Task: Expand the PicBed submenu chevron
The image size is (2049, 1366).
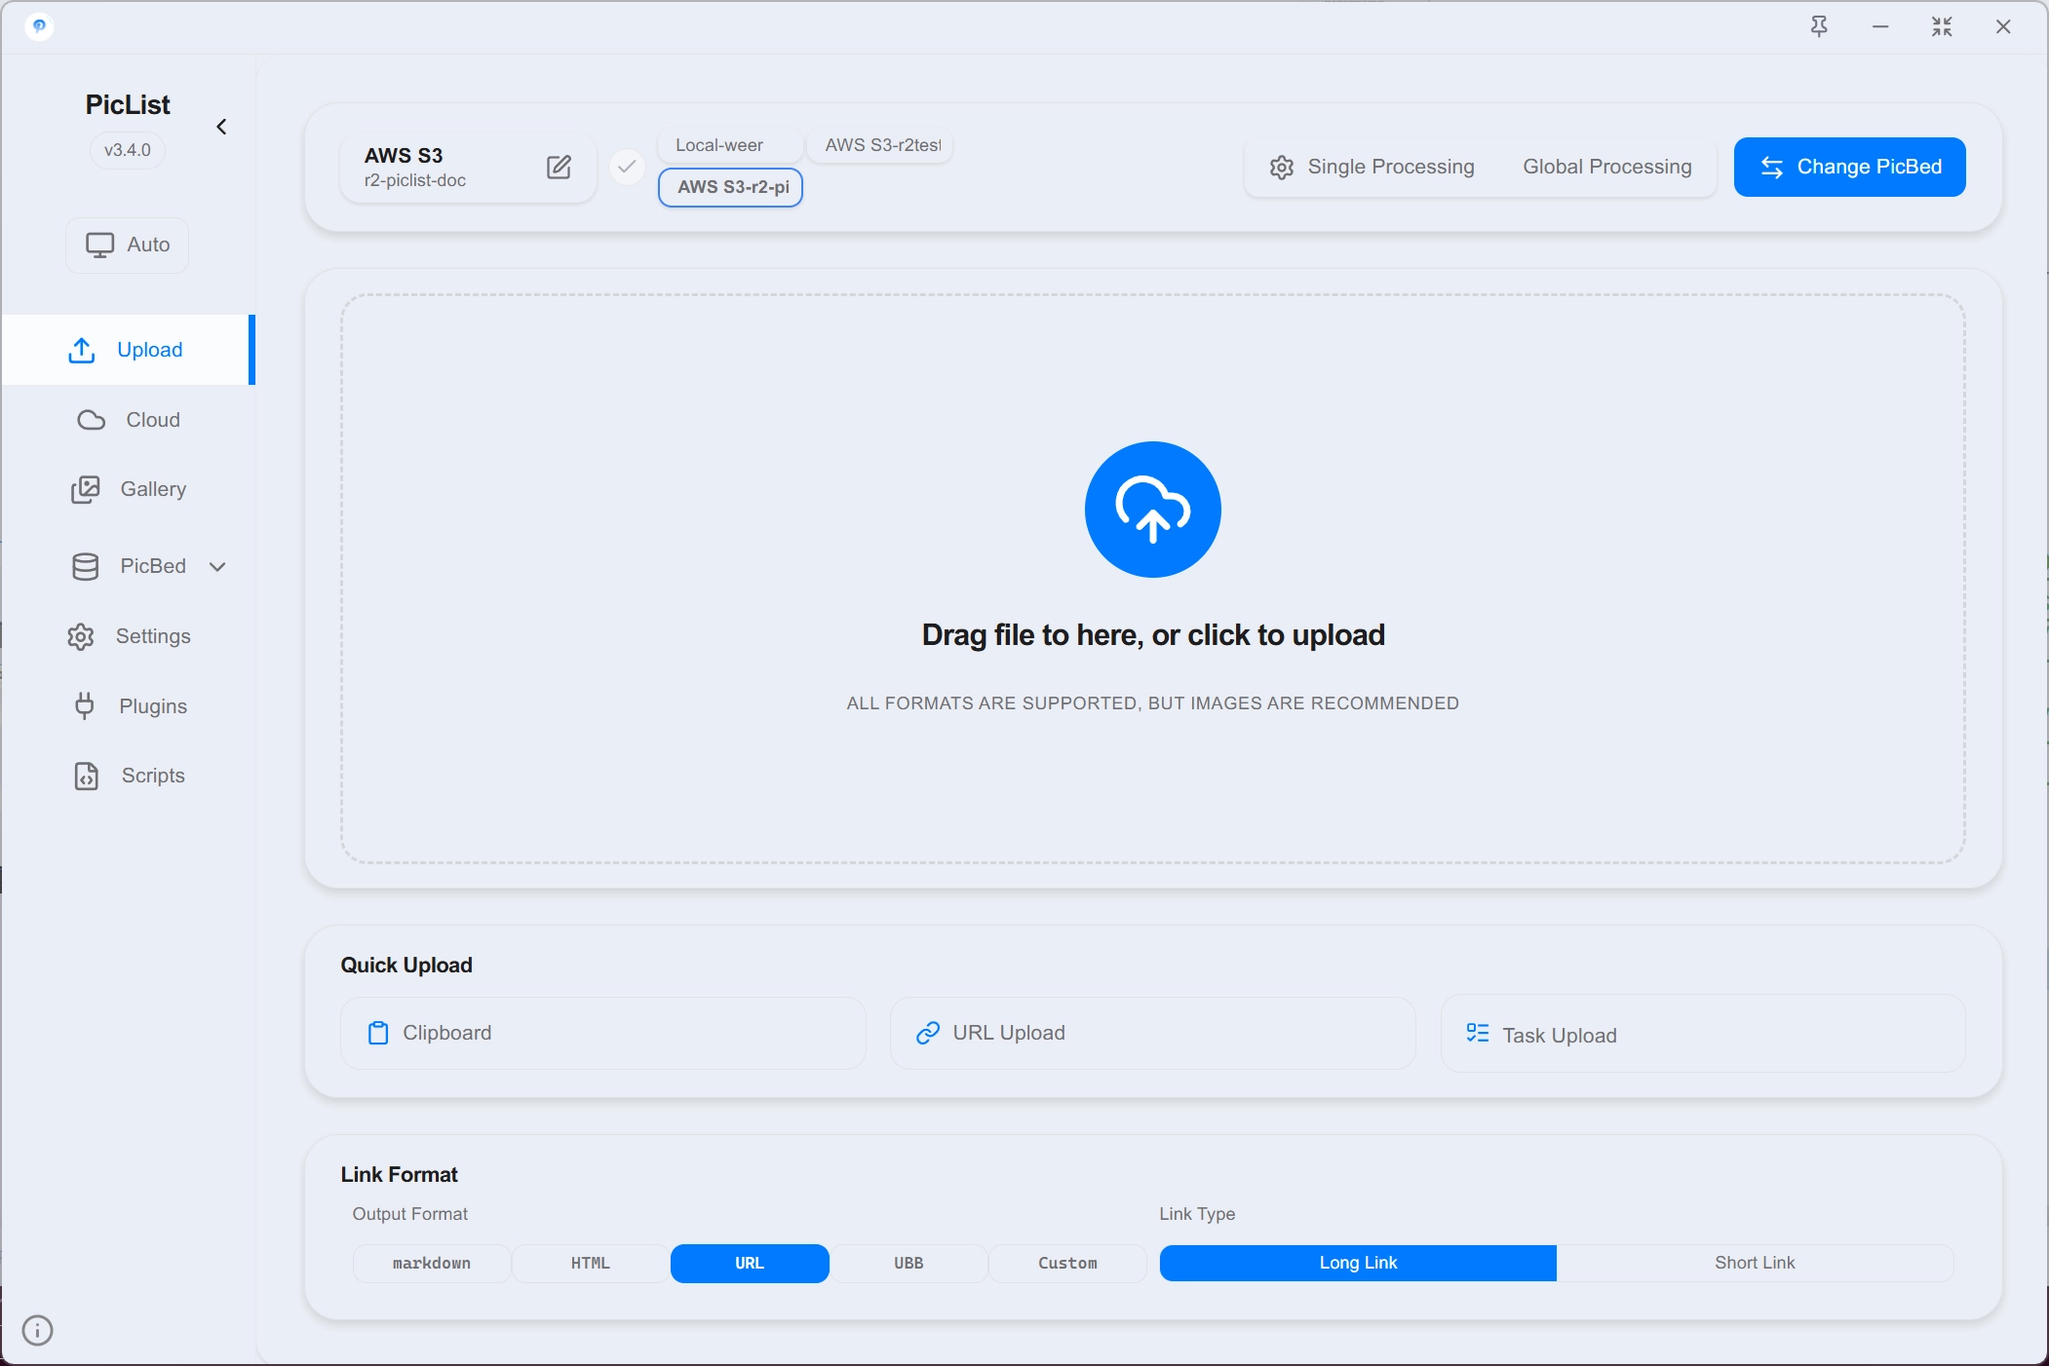Action: [217, 566]
